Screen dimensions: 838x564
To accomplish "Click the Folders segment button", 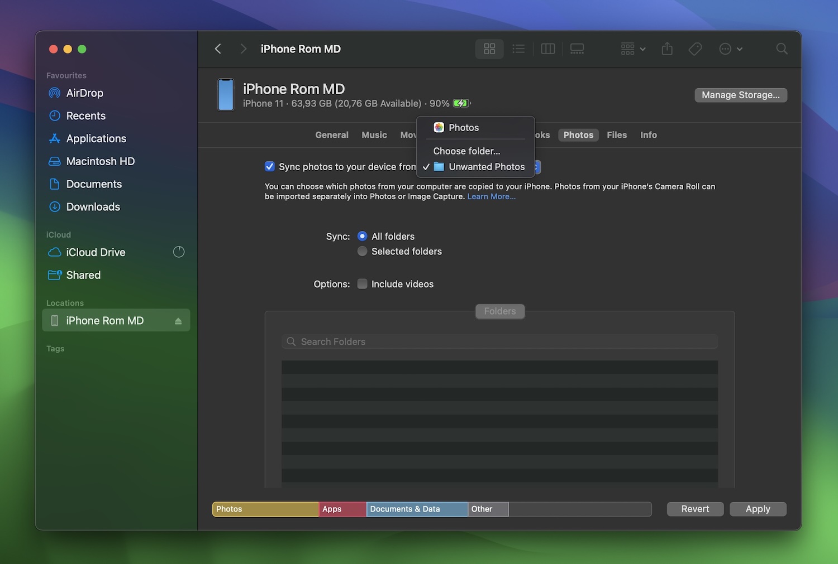I will [500, 311].
